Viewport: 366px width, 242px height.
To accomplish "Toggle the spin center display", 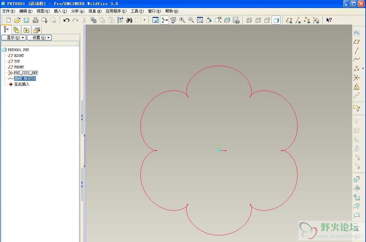I will pos(164,20).
